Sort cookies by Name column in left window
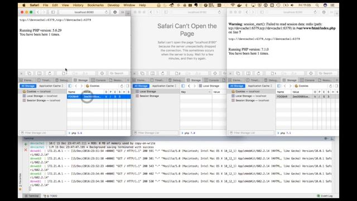This screenshot has height=201, width=357. tap(74, 92)
